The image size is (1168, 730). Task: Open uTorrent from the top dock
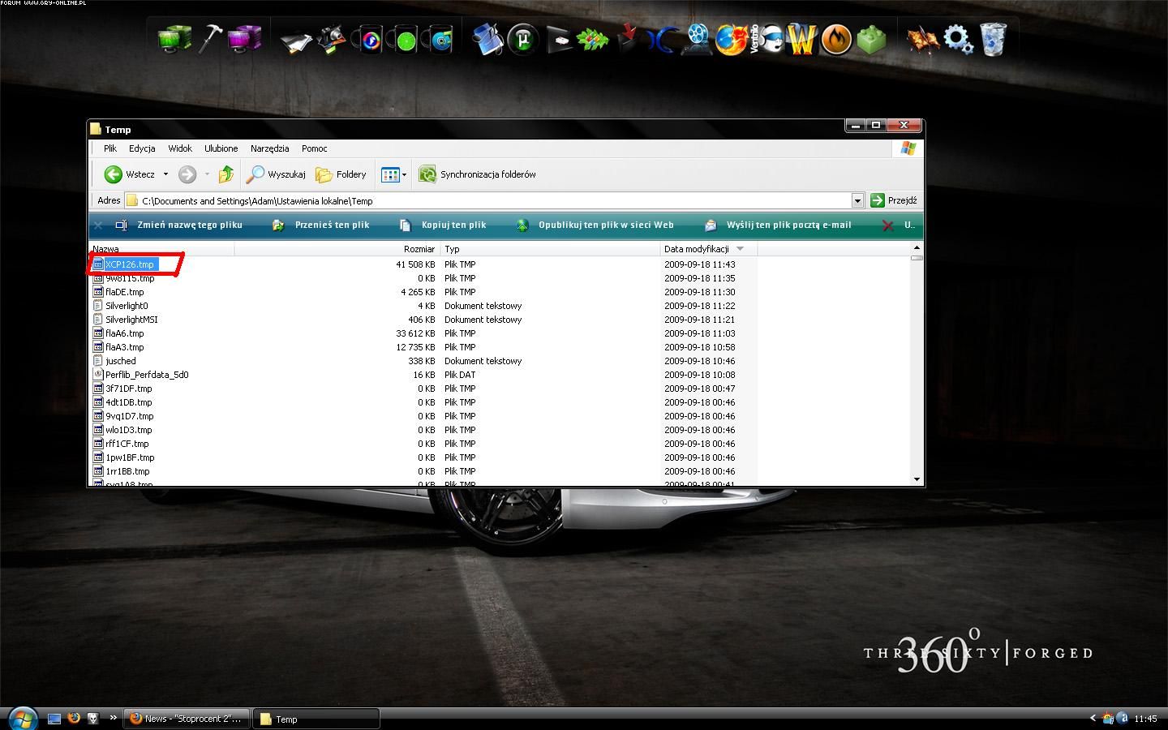pyautogui.click(x=523, y=39)
